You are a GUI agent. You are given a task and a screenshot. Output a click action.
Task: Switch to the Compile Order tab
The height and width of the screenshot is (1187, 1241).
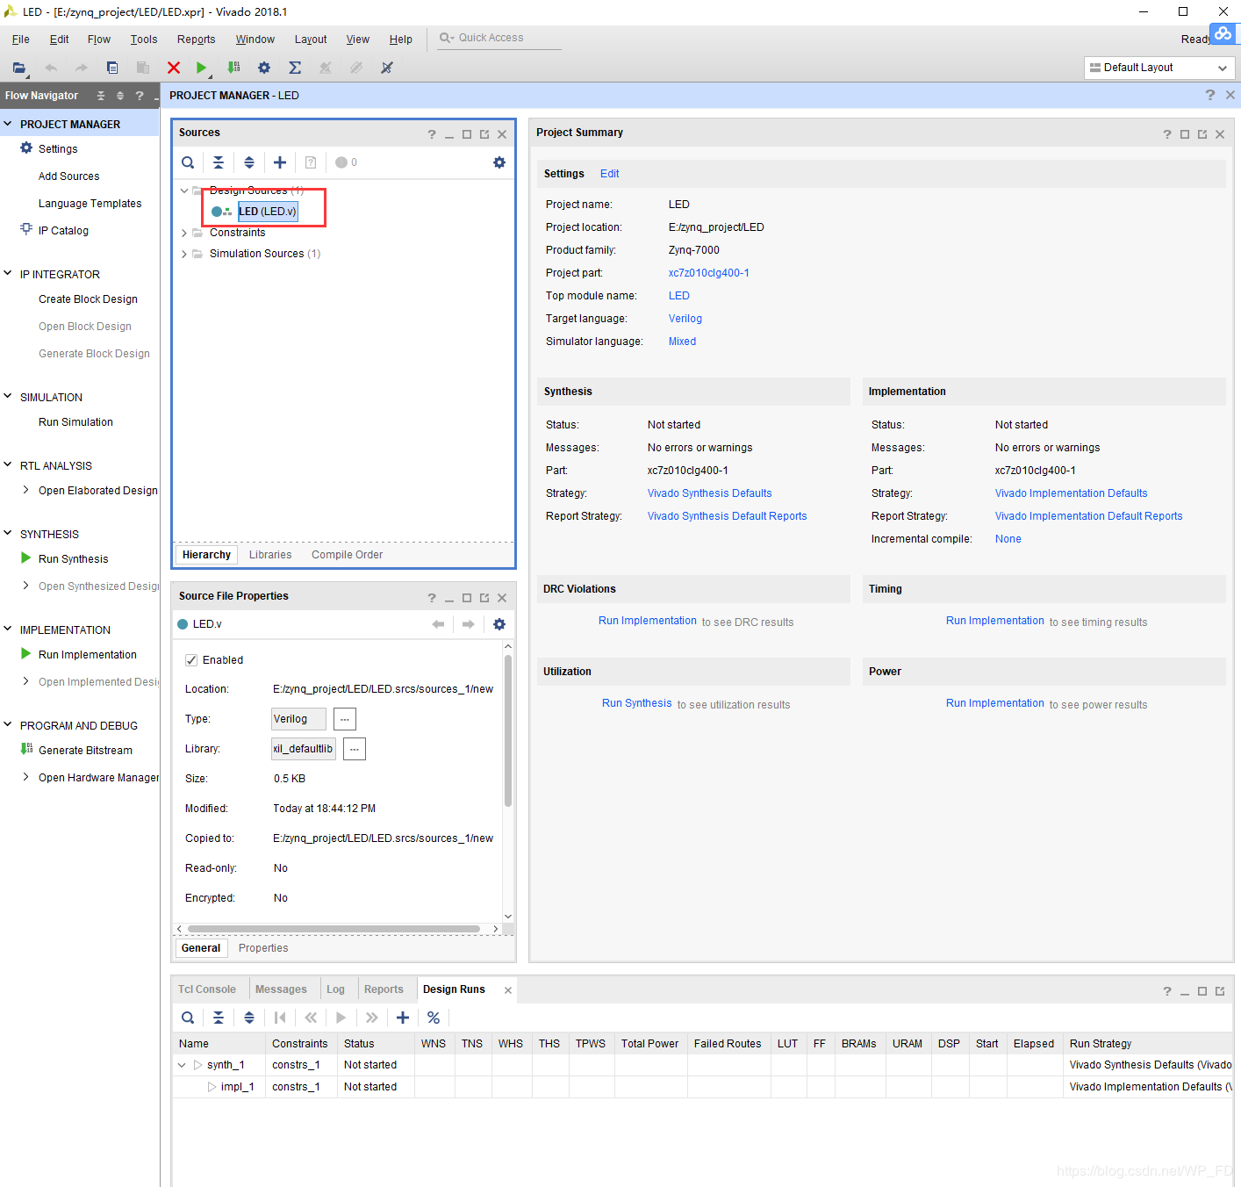pyautogui.click(x=347, y=555)
